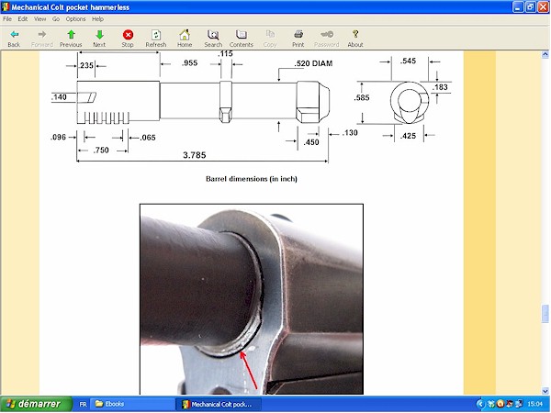The height and width of the screenshot is (413, 551).
Task: Click the Copy toolbar icon
Action: [270, 38]
